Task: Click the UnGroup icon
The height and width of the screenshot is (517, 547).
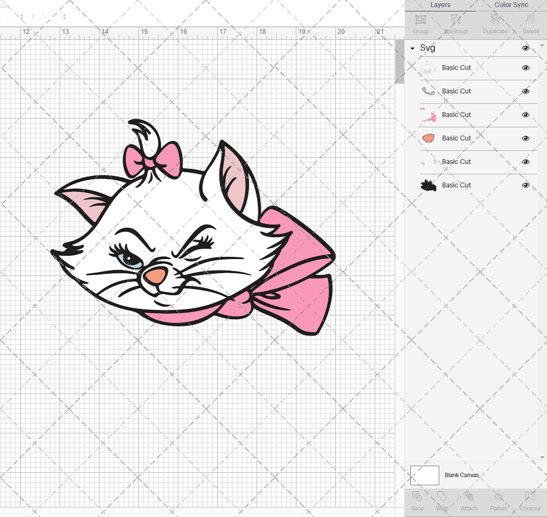Action: tap(456, 19)
